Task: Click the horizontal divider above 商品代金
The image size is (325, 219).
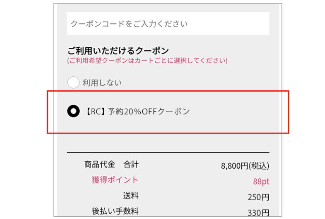Action: pyautogui.click(x=168, y=152)
